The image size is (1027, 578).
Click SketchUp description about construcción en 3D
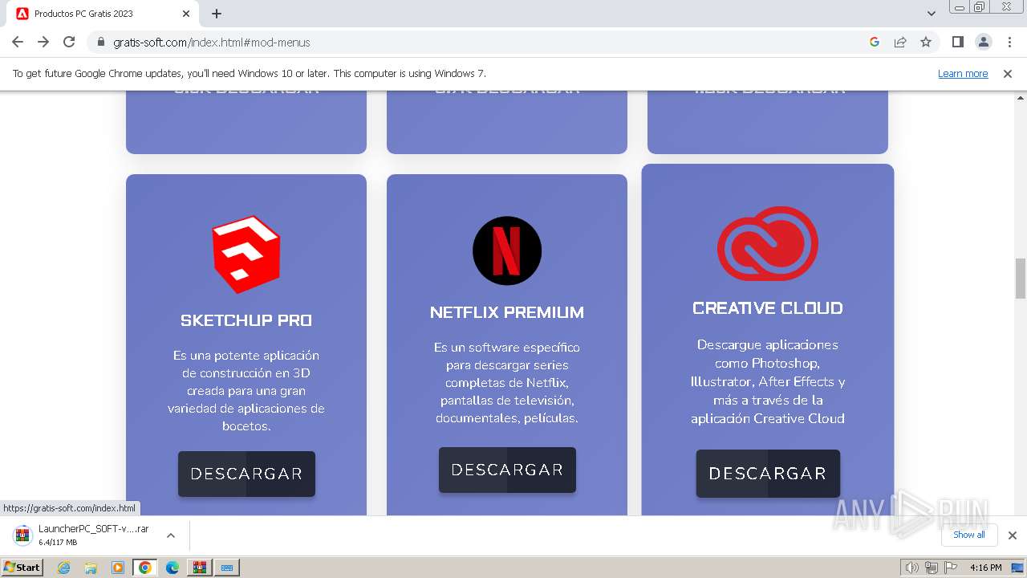(246, 391)
